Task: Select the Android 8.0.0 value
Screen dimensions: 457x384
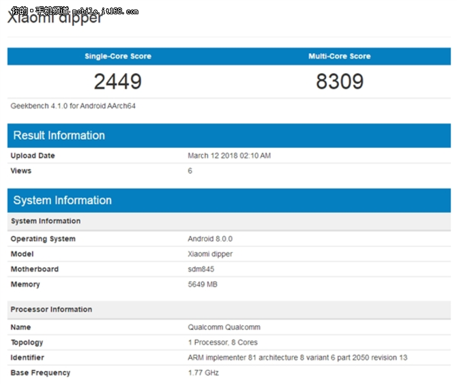Action: (210, 239)
